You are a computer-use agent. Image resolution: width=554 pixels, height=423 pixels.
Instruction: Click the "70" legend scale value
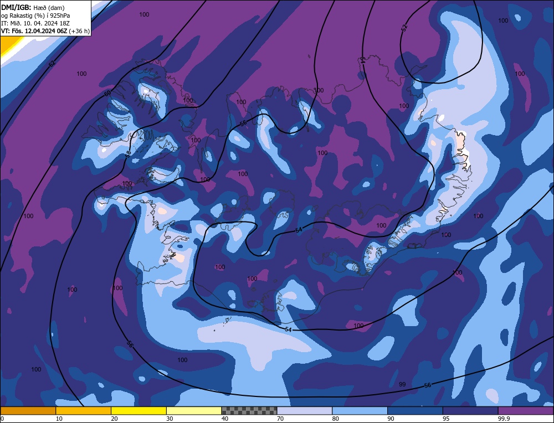pyautogui.click(x=280, y=419)
